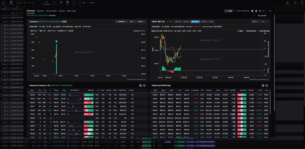
Task: Change the Sort Time setting
Action: pos(91,3)
